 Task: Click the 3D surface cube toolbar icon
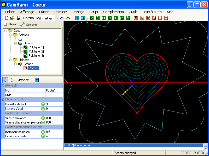coord(127,18)
